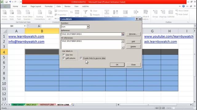Click the Refresh All icon
197x110 pixels.
[x=50, y=15]
